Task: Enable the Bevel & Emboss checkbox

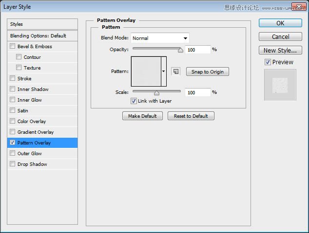Action: [12, 46]
